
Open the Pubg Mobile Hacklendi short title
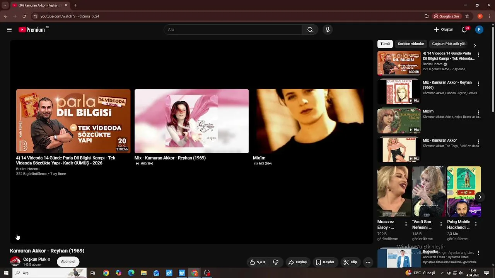coord(459,225)
